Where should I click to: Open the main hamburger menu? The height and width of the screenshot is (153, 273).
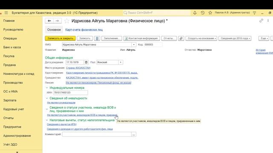click(6, 13)
